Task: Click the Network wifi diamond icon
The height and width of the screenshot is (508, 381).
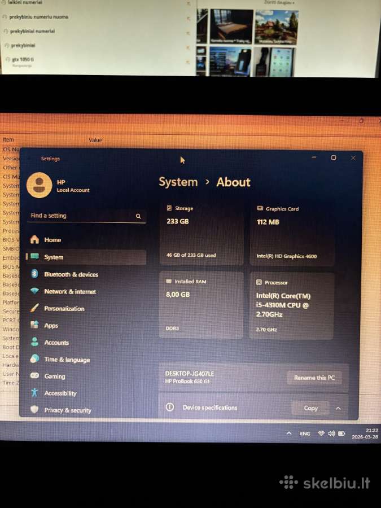Action: coord(34,291)
